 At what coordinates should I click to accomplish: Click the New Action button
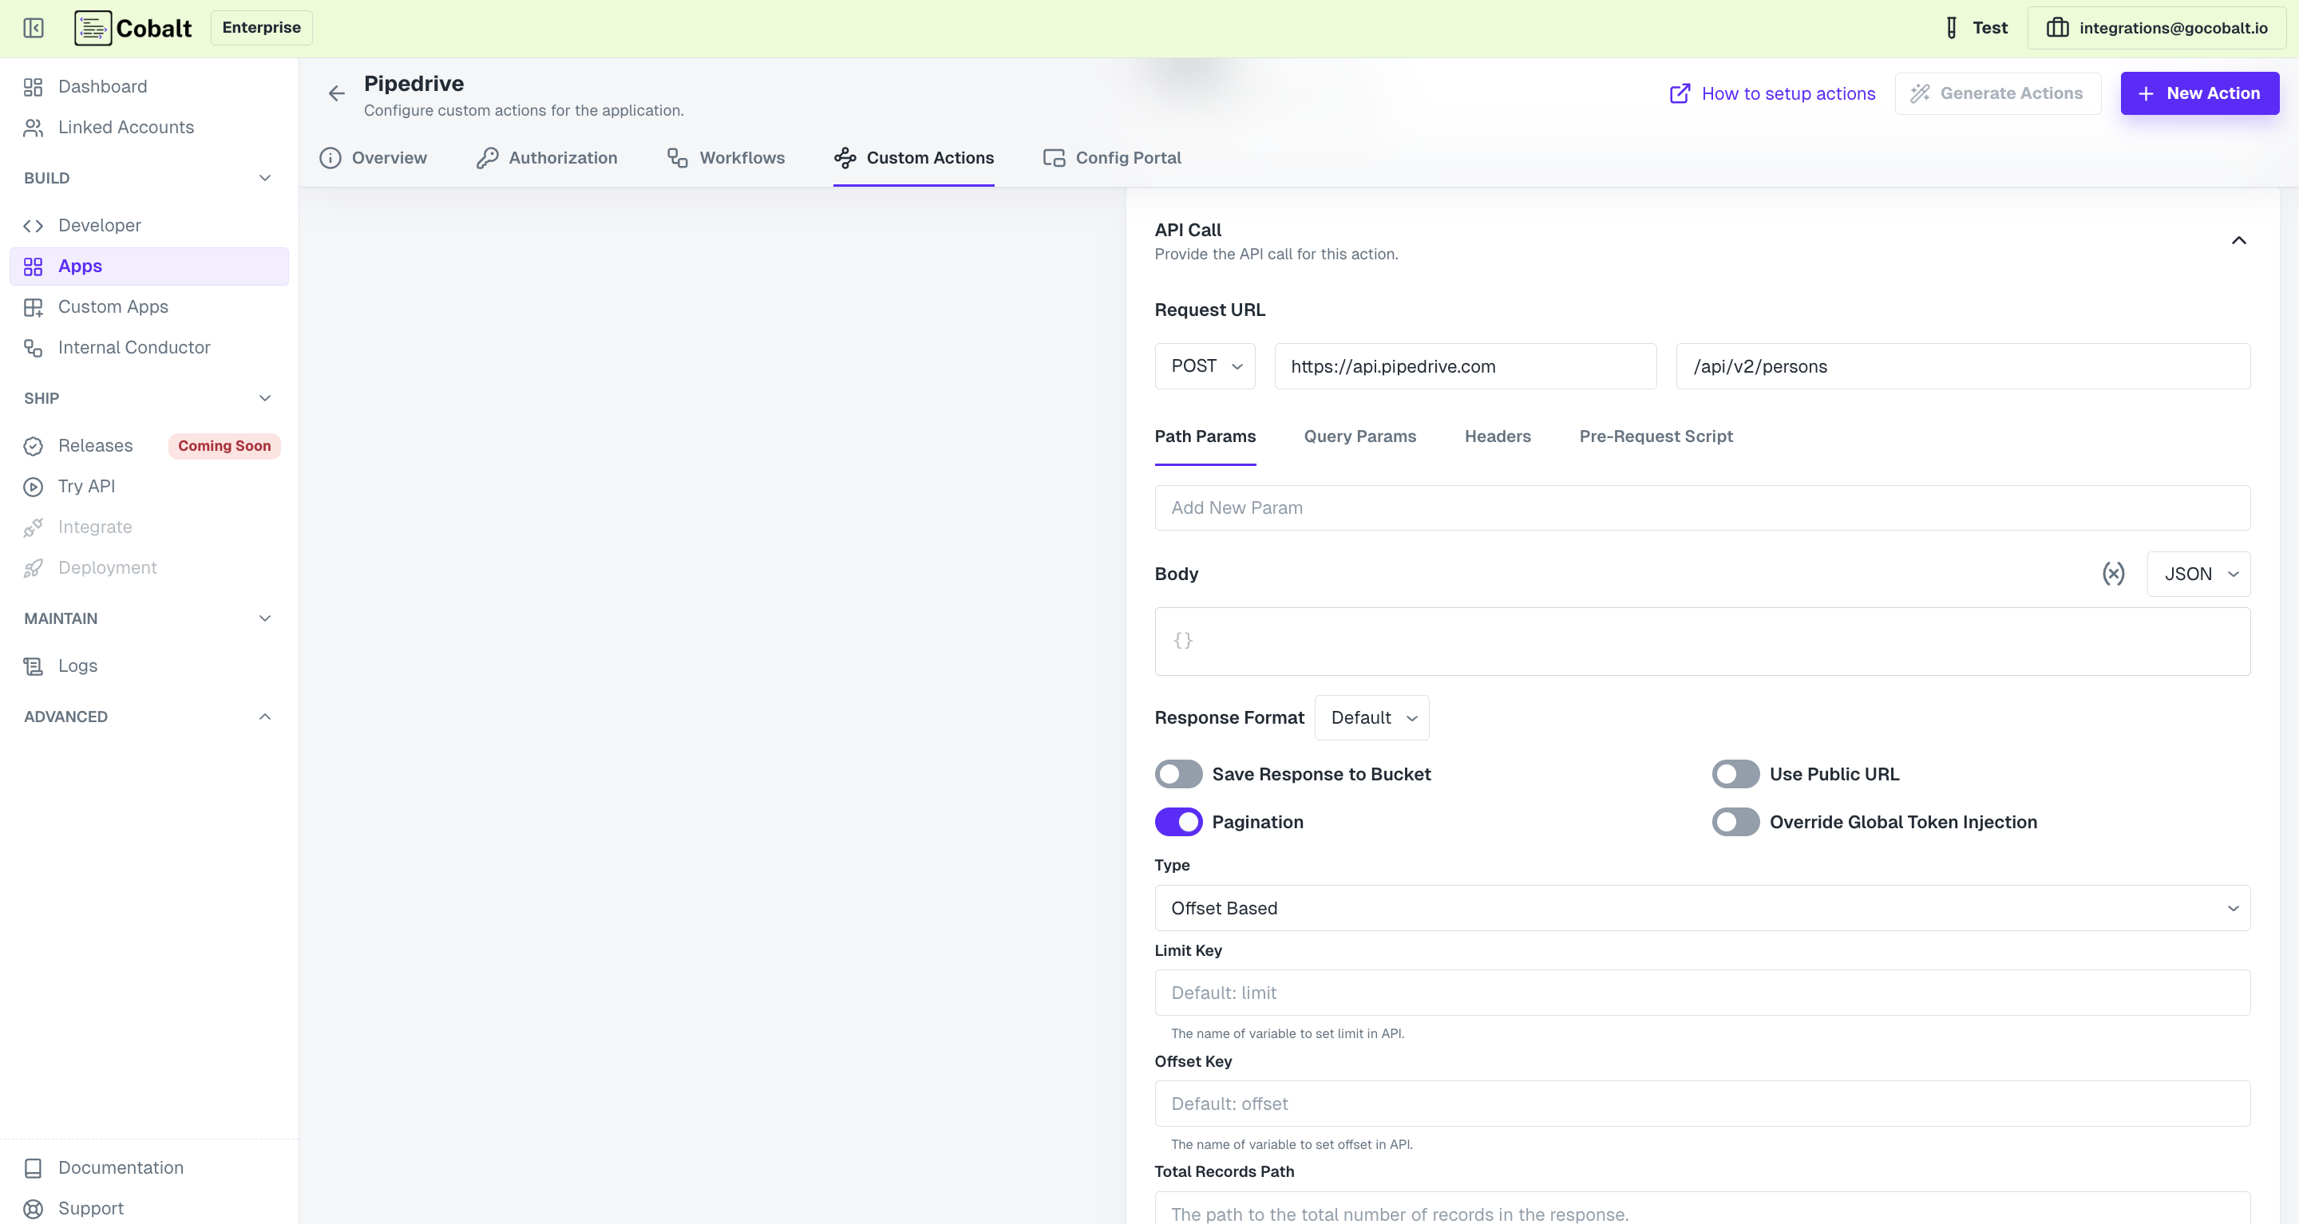click(2199, 93)
